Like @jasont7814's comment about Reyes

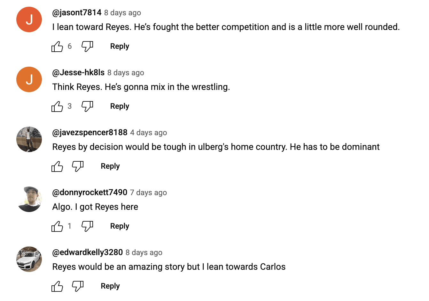tap(57, 46)
